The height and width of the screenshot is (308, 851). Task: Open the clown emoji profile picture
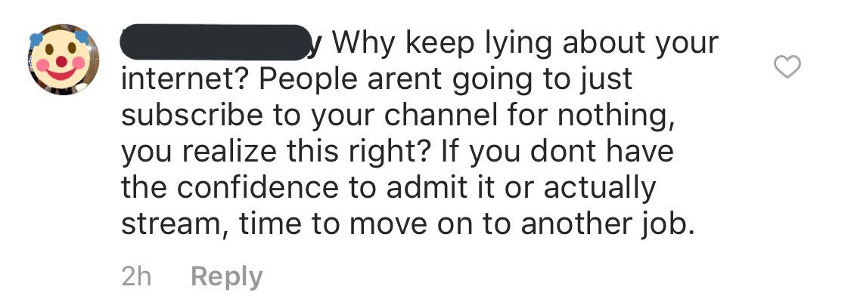(x=63, y=60)
